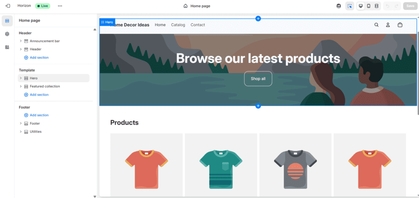Click Add section under Template

(x=36, y=94)
